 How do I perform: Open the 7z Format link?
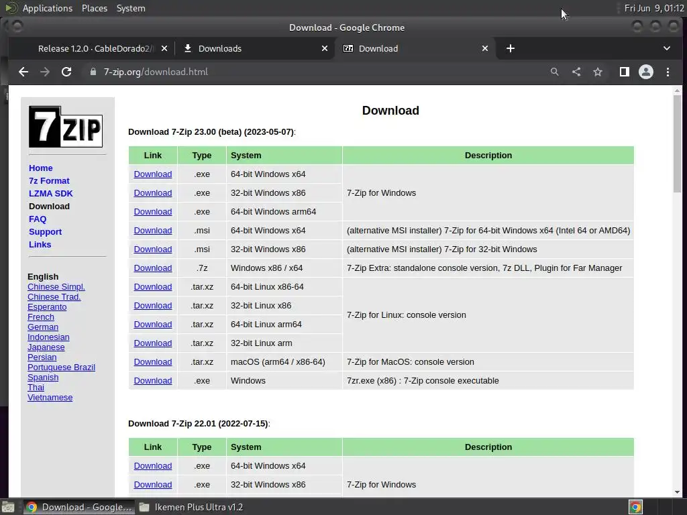click(49, 181)
